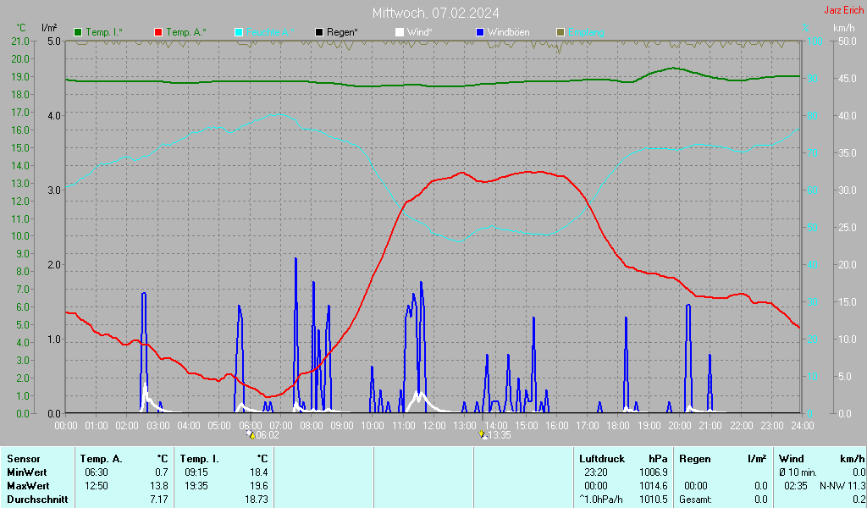Select the 'Windböen' legend label

(508, 32)
